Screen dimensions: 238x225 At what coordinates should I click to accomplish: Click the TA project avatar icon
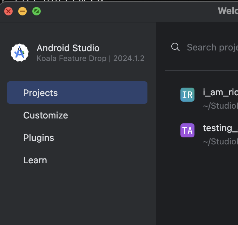pos(187,130)
